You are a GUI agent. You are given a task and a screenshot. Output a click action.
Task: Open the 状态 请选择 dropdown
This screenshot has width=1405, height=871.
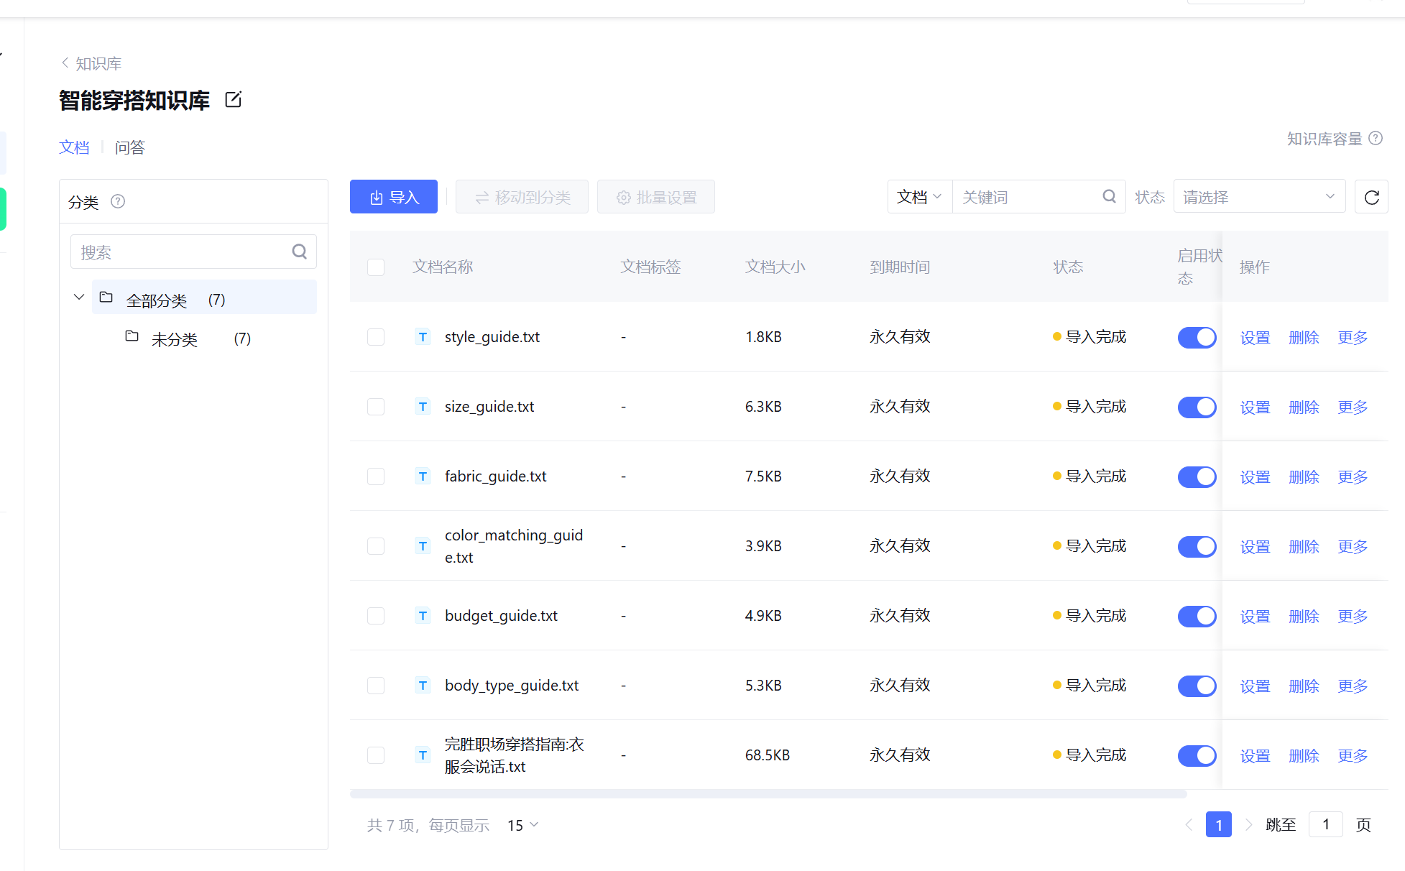tap(1258, 197)
